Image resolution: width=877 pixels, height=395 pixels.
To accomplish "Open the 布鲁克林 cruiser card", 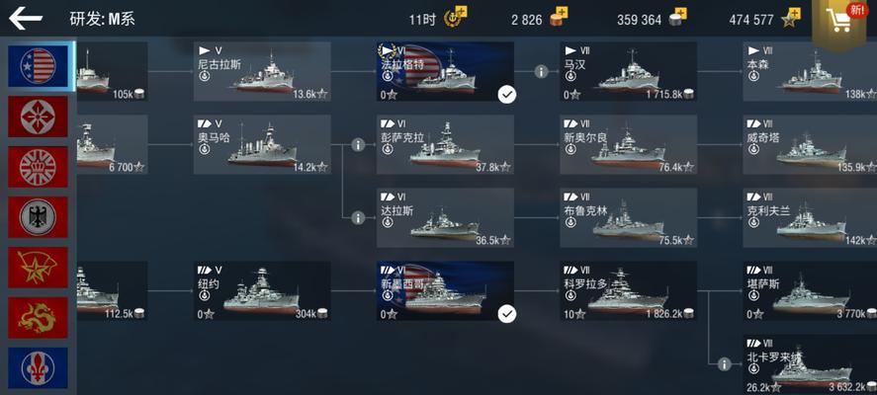I will tap(629, 218).
